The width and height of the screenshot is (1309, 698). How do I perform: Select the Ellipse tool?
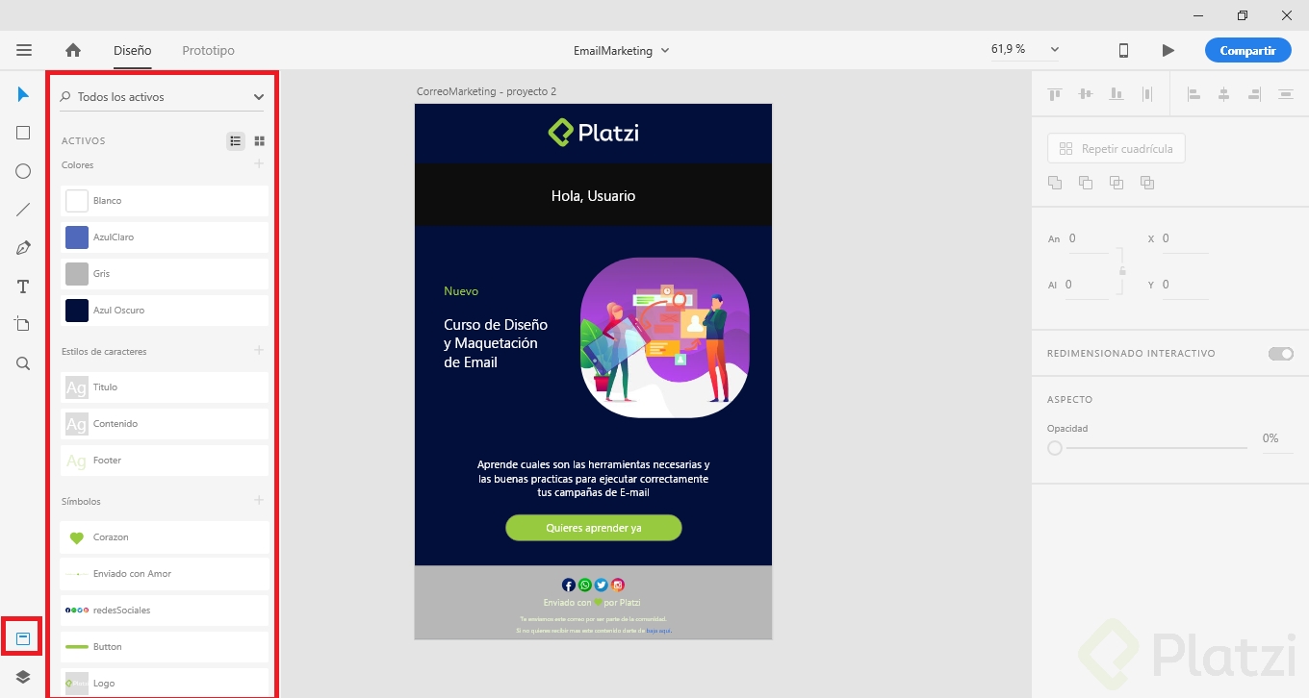click(23, 170)
